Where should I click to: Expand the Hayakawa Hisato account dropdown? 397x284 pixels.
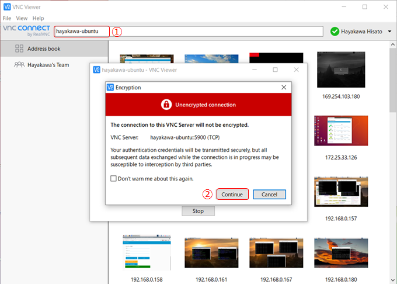pos(389,32)
